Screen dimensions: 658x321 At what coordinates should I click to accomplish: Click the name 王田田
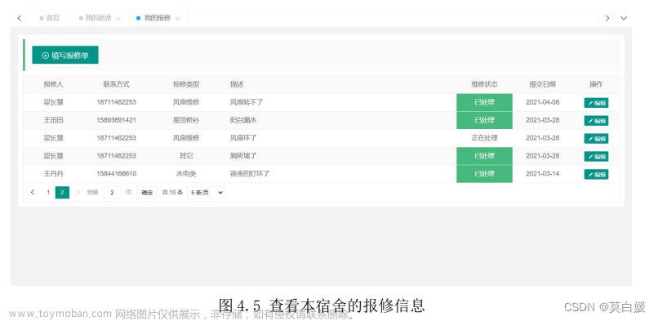pyautogui.click(x=54, y=120)
